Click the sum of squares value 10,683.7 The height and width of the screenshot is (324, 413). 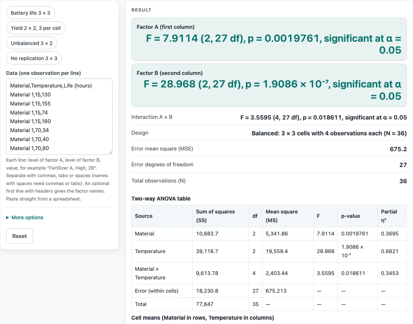pos(207,234)
